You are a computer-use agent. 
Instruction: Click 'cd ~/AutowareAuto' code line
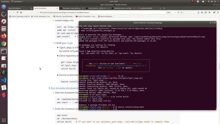coord(67,118)
